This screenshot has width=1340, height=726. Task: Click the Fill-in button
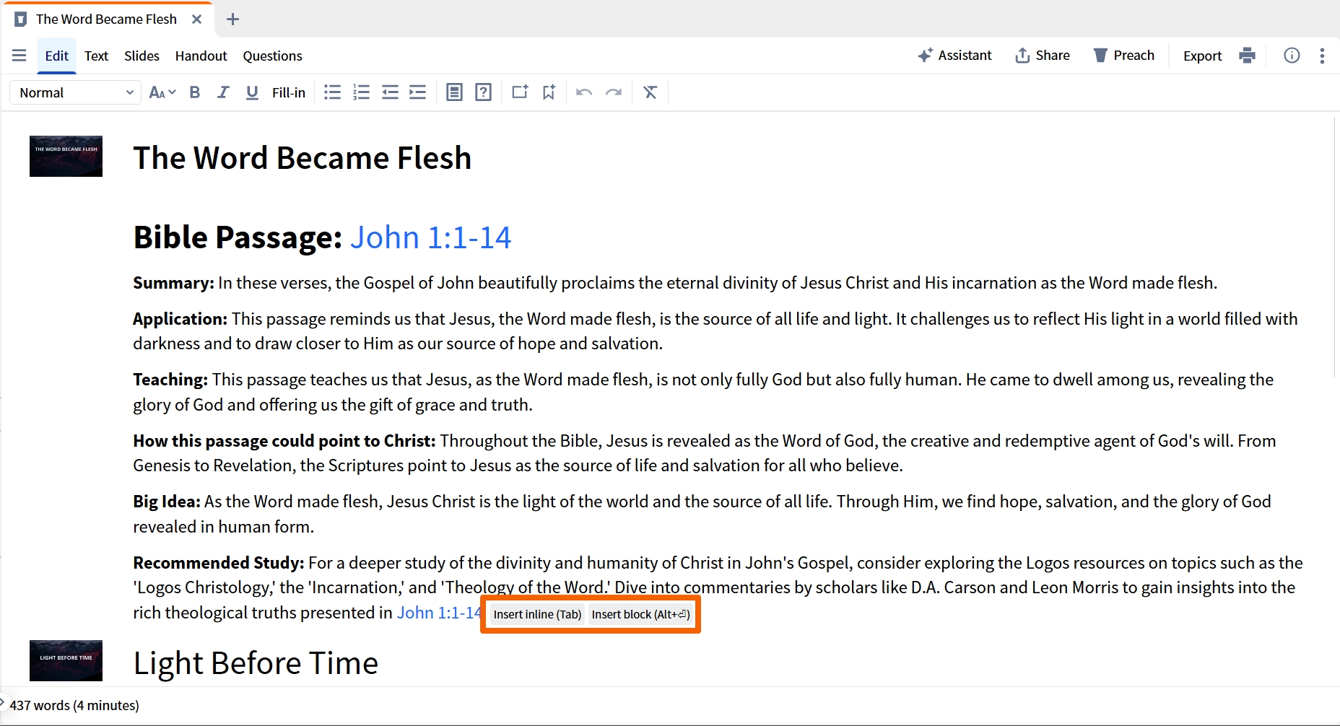[x=289, y=92]
